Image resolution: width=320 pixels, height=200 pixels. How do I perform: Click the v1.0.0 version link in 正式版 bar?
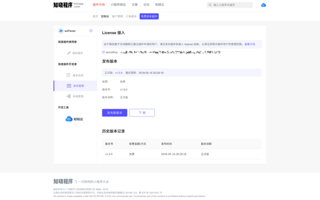(119, 72)
